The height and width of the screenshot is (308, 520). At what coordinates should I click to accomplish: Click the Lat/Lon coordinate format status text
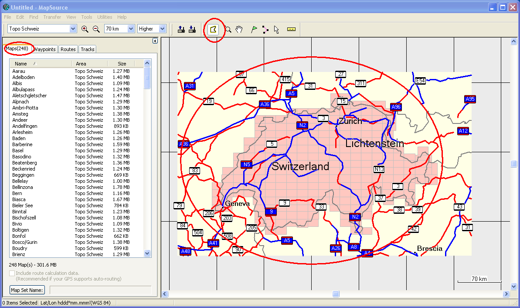pyautogui.click(x=75, y=303)
